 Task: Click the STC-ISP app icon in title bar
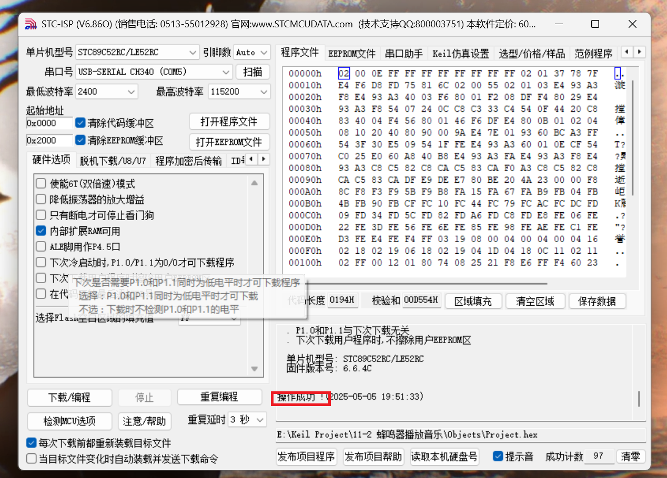(x=31, y=24)
